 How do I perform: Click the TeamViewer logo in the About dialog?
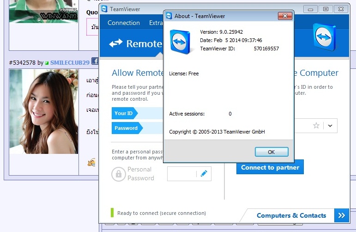coord(180,42)
